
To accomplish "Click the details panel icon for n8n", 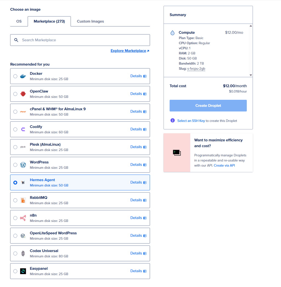I will (x=145, y=218).
